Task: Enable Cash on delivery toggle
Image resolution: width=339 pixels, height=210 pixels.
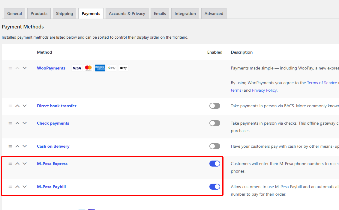Action: (x=215, y=146)
